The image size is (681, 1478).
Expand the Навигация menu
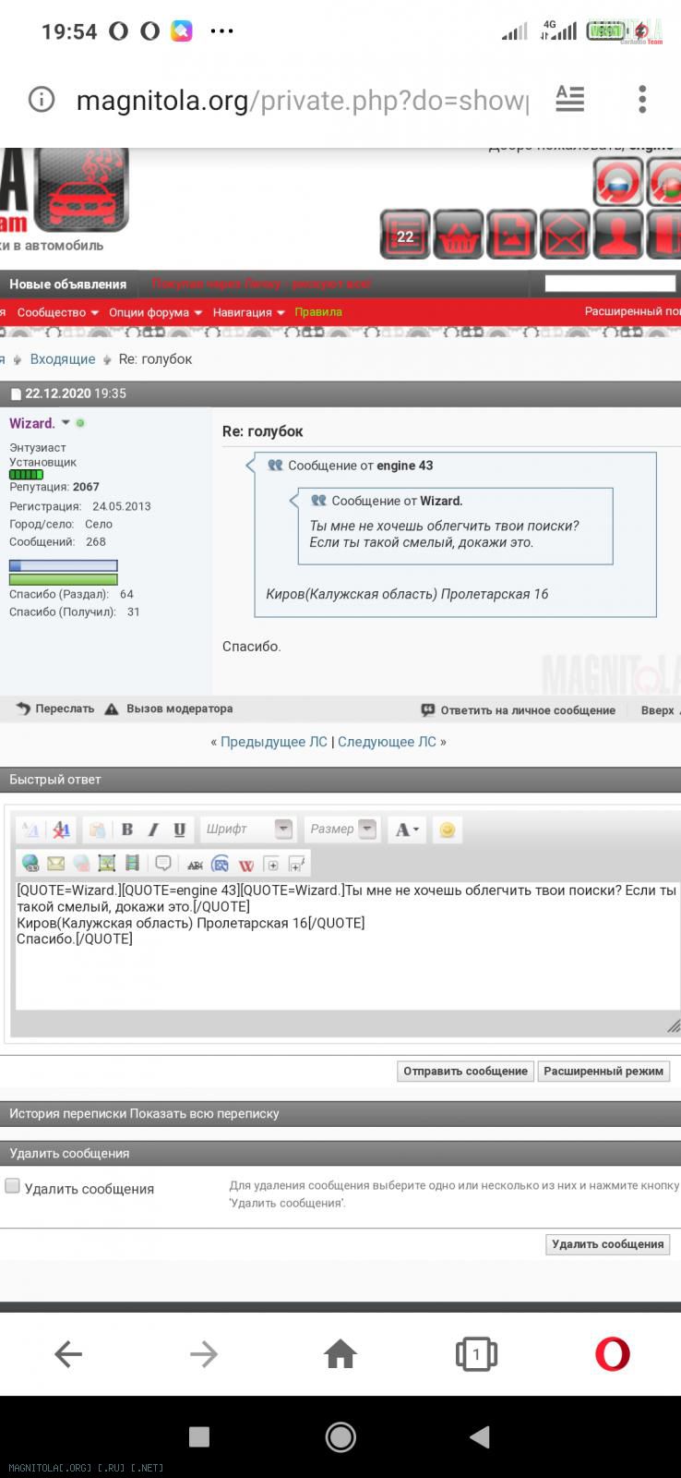click(248, 312)
